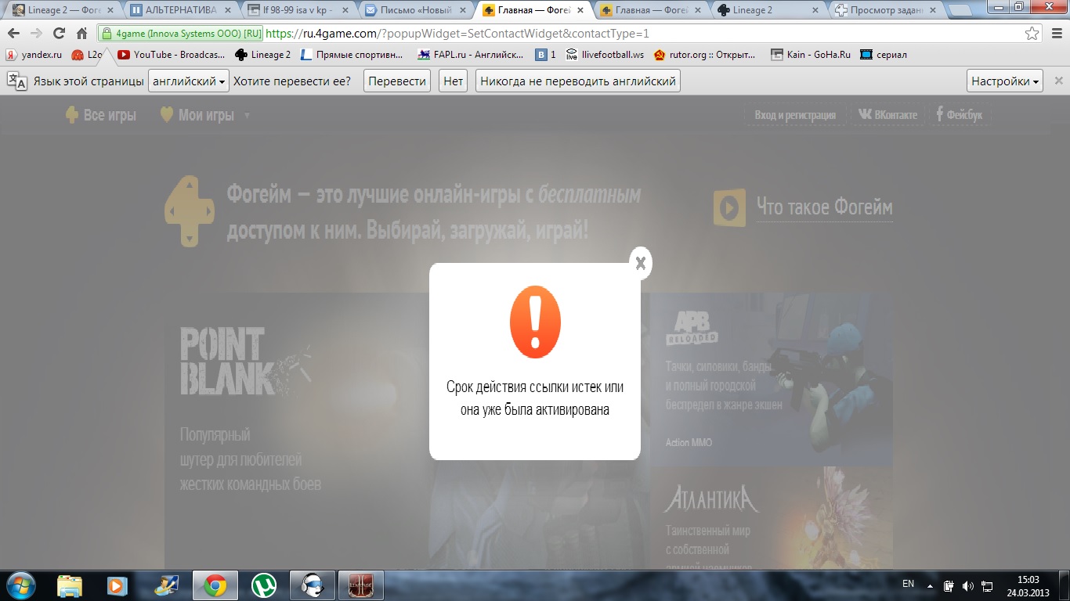The height and width of the screenshot is (601, 1070).
Task: Click the translate icon in translation bar
Action: click(x=16, y=81)
